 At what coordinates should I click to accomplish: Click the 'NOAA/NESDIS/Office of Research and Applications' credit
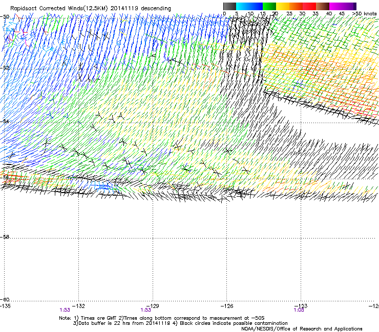[x=302, y=329]
